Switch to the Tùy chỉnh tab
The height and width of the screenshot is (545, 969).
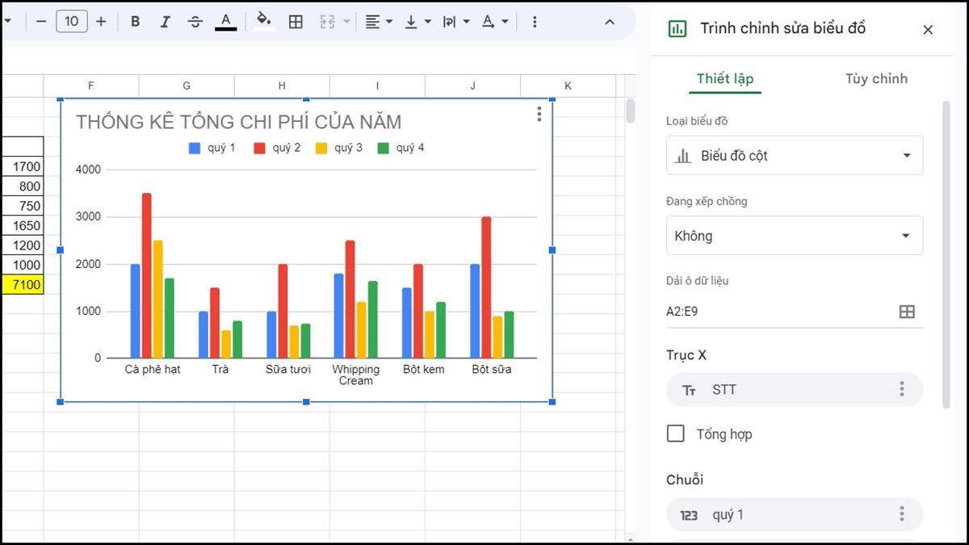point(876,78)
